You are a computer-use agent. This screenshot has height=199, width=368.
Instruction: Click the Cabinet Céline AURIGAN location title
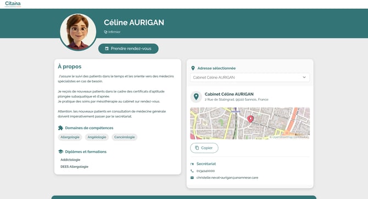[229, 94]
